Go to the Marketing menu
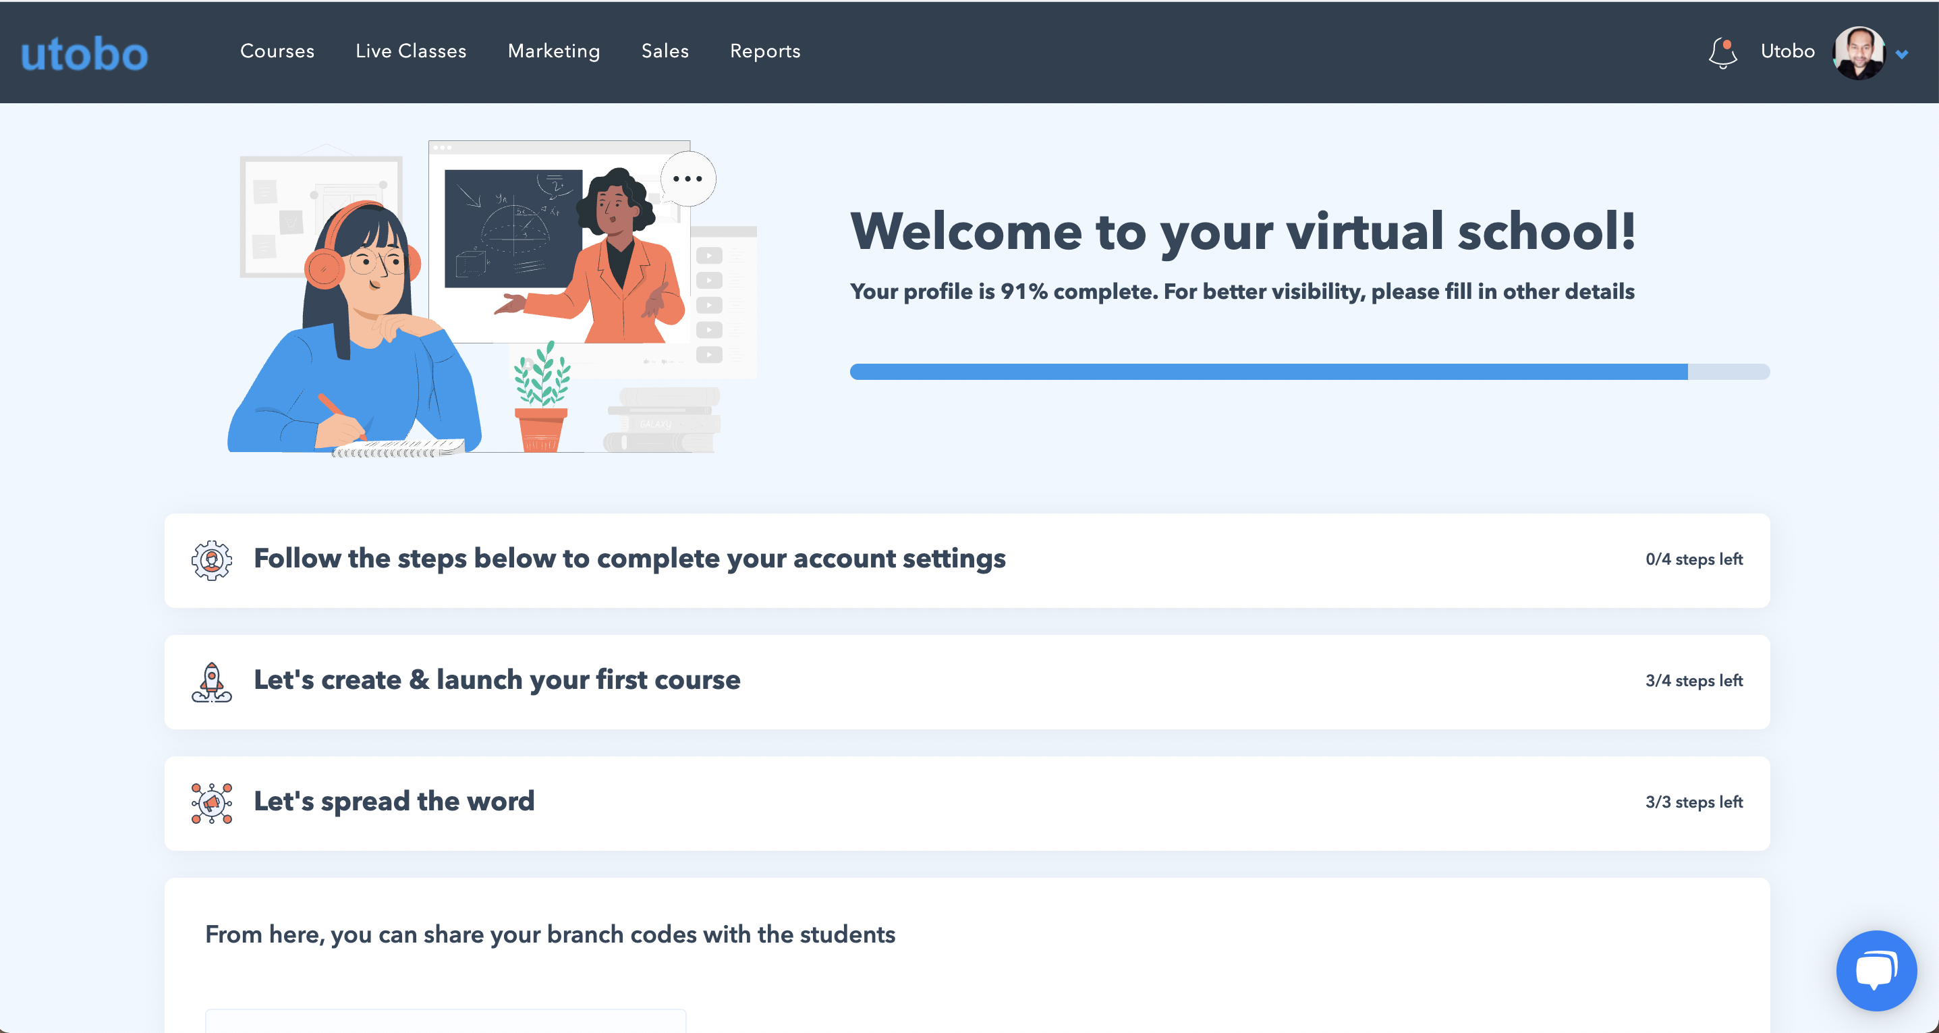The height and width of the screenshot is (1033, 1939). coord(554,51)
